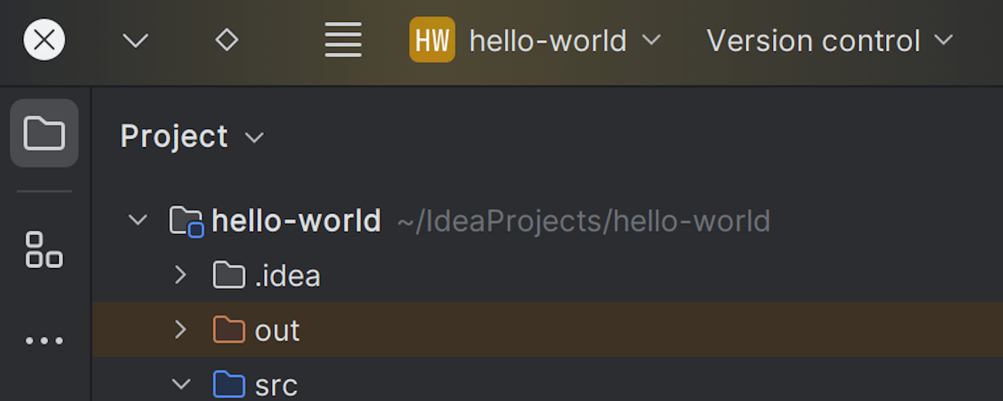Expand the .idea folder arrow
The width and height of the screenshot is (1003, 401).
(180, 275)
